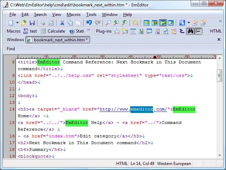Close the Windows tab bar X
Screen dimensions: 226x170
219,39
